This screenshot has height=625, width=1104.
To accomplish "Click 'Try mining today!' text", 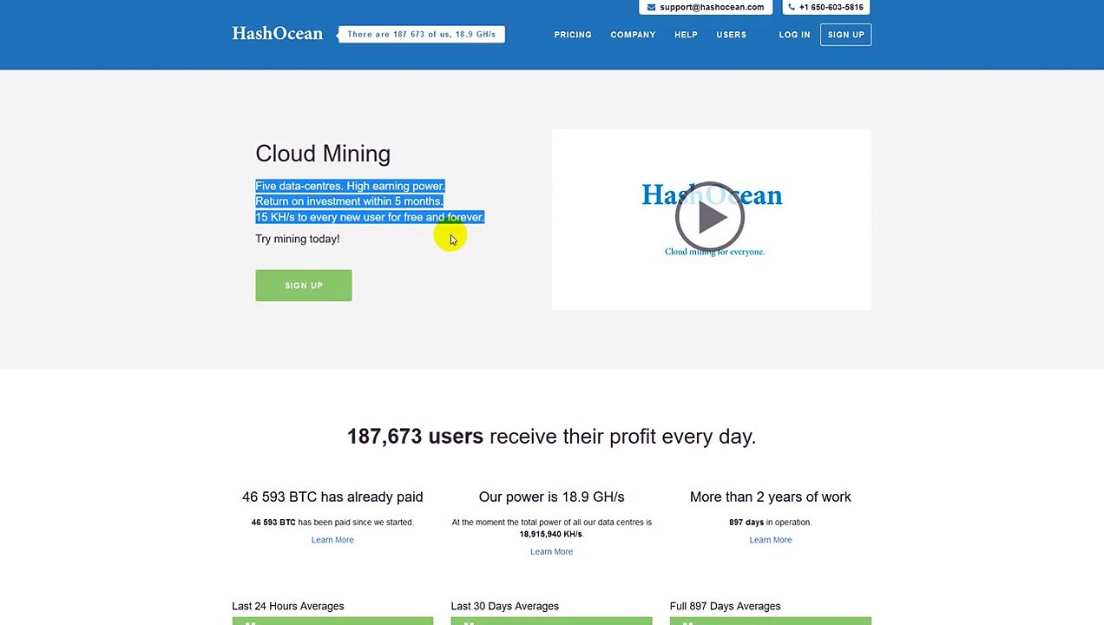I will pos(297,239).
